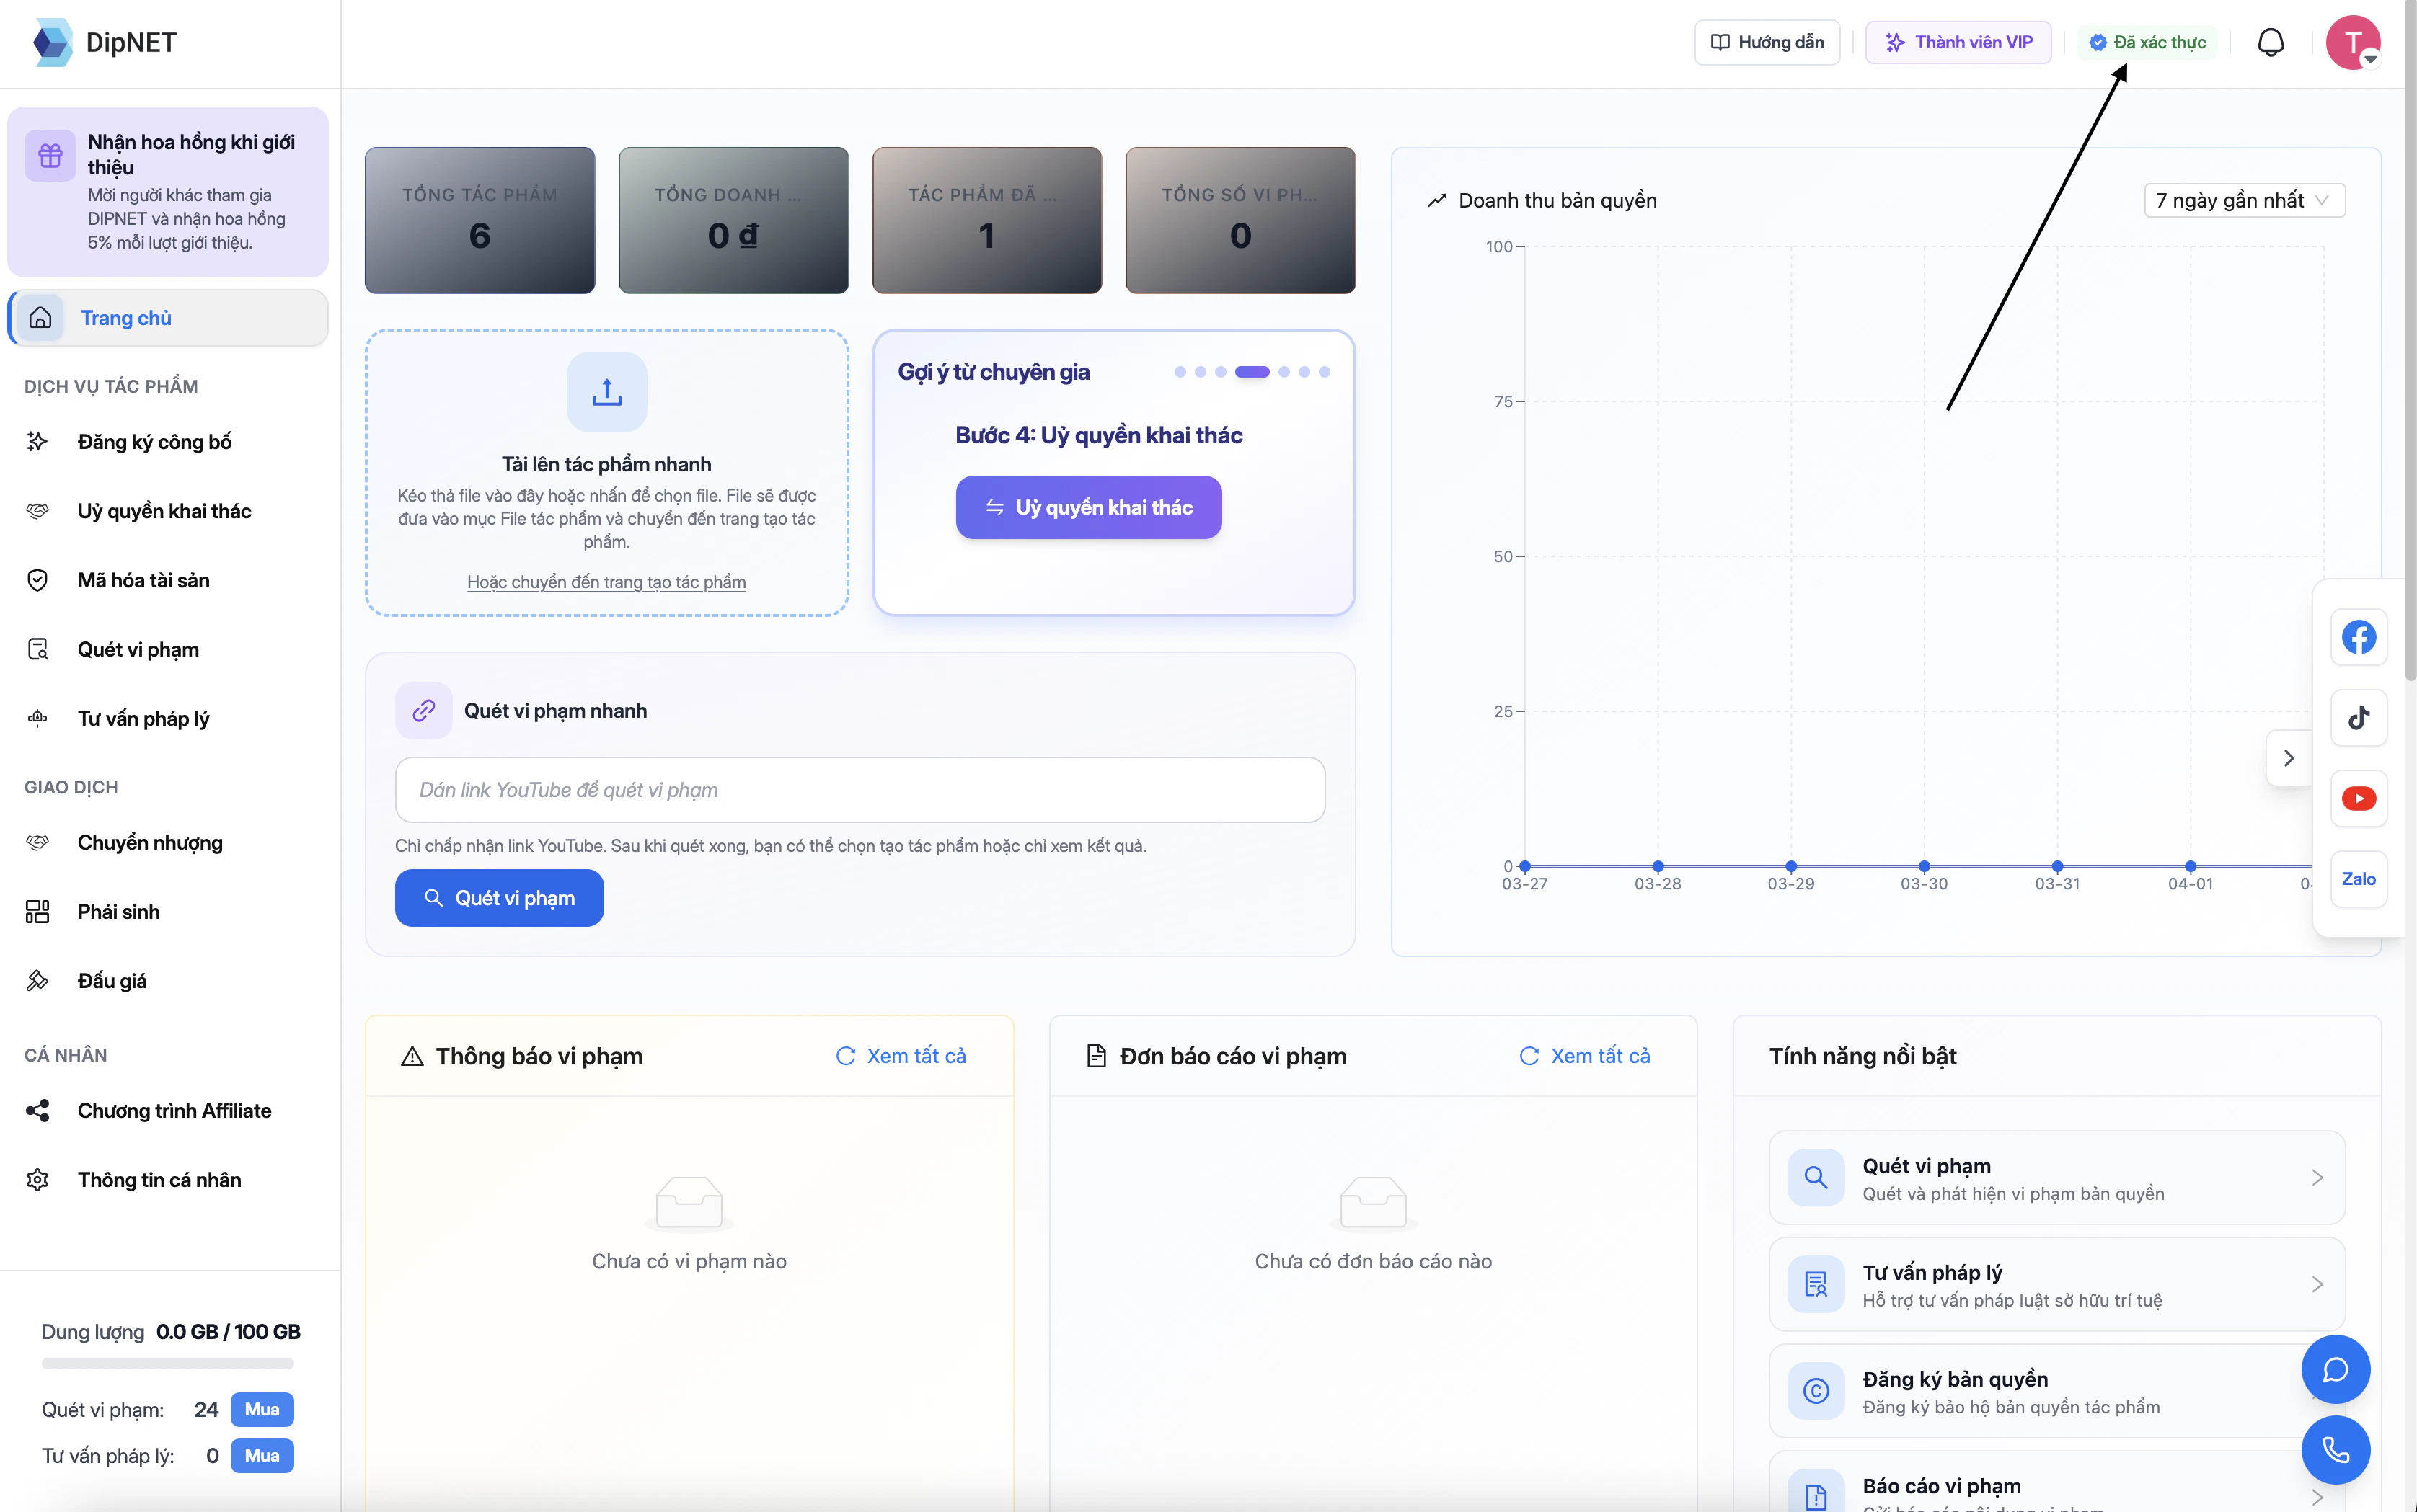The image size is (2417, 1512).
Task: Click Xem tất cả for Đơn báo cáo vi phạm
Action: (1585, 1056)
